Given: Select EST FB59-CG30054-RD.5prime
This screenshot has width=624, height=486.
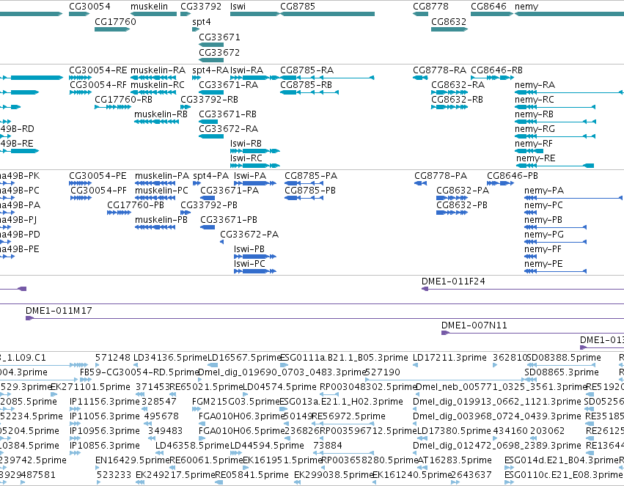Looking at the screenshot, I should (139, 372).
